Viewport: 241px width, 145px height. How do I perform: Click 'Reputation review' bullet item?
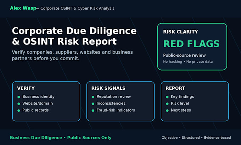tap(113, 96)
